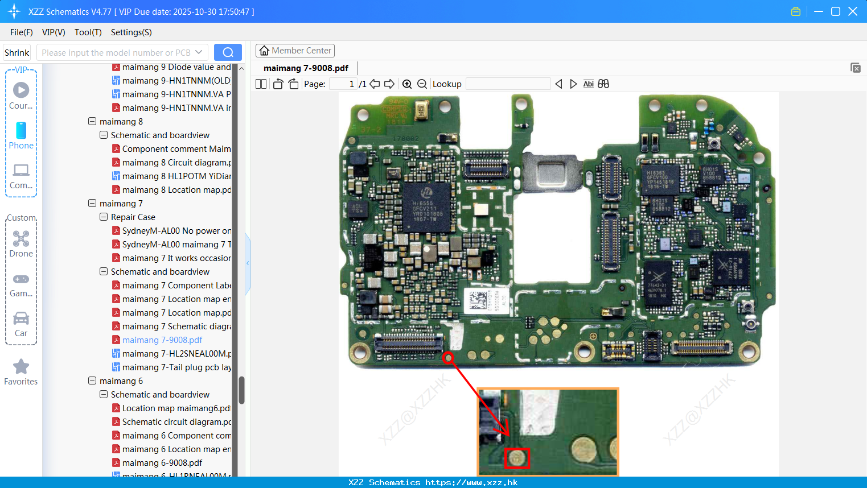Collapse Schematic and boardview under maimang 6
867x488 pixels.
(104, 394)
